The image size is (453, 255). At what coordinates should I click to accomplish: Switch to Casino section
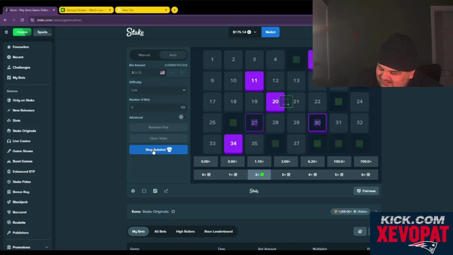[22, 32]
